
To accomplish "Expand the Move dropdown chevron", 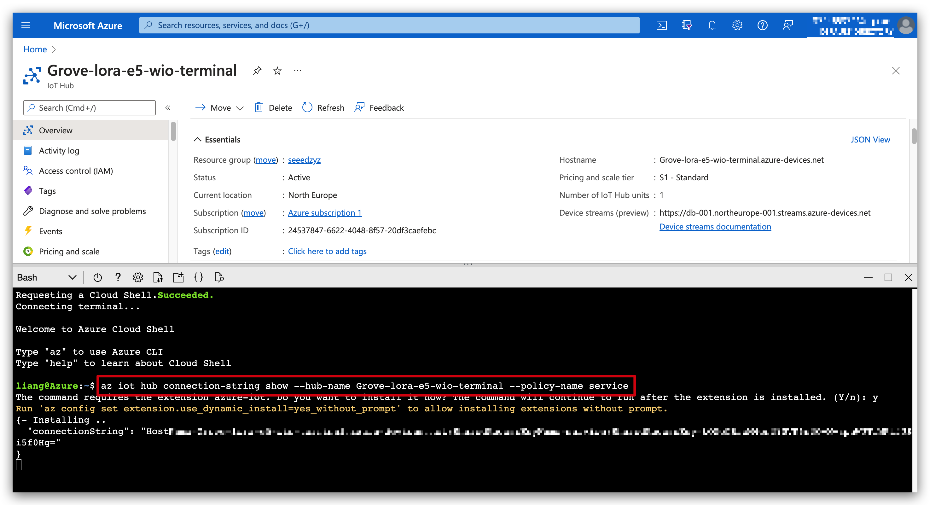I will tap(240, 108).
